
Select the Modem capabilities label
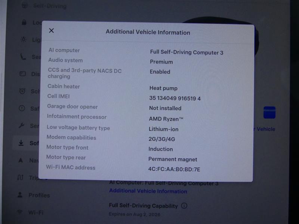point(71,137)
